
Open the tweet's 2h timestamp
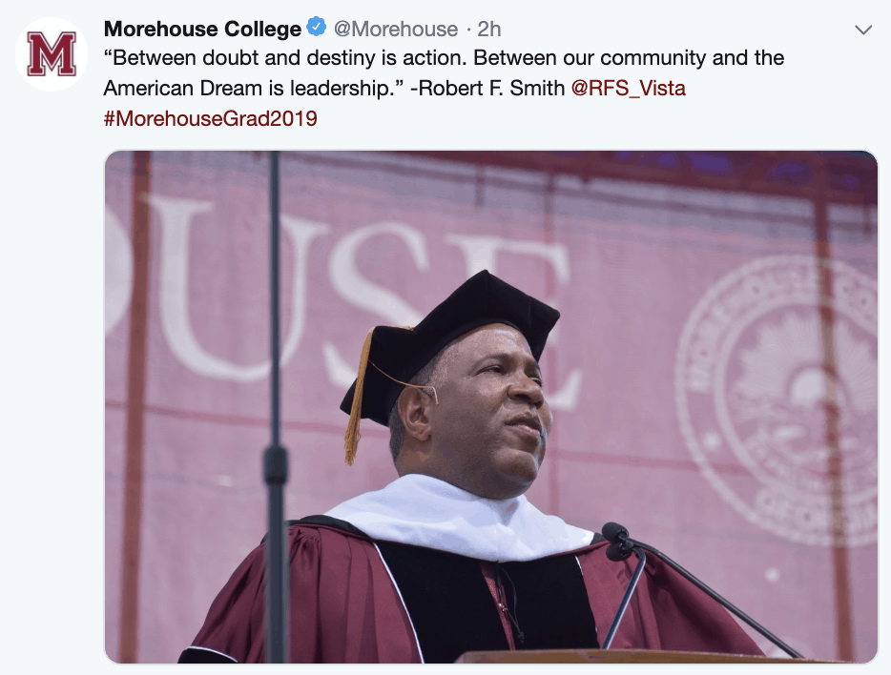[489, 29]
